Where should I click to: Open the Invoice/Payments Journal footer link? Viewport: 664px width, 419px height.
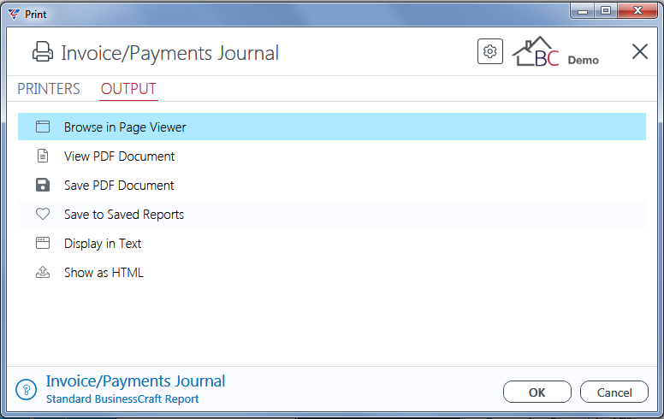tap(135, 381)
